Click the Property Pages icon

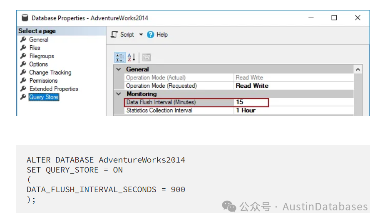[147, 58]
